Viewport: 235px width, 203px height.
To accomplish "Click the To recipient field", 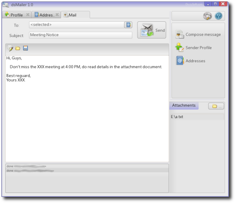I will pos(77,25).
